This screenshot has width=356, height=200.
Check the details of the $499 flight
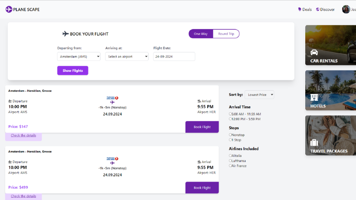coord(23,196)
